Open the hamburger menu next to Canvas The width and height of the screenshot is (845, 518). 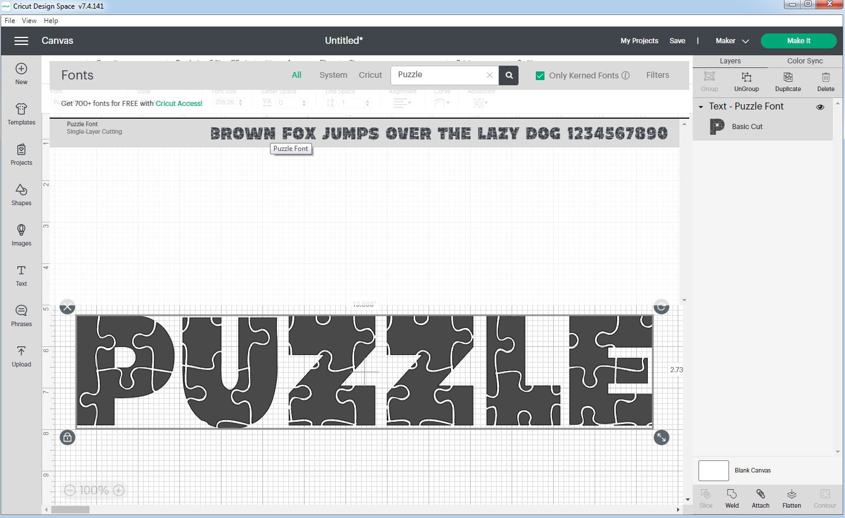(x=21, y=40)
